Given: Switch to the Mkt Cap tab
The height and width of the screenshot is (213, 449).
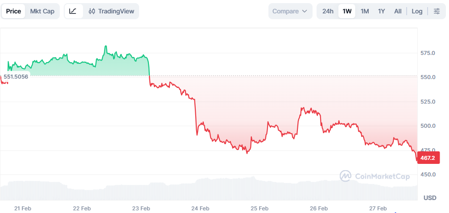Looking at the screenshot, I should point(42,11).
